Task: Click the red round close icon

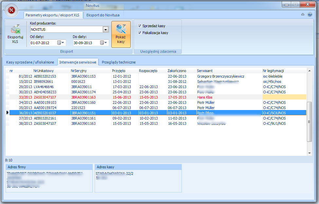Action: coord(11,10)
